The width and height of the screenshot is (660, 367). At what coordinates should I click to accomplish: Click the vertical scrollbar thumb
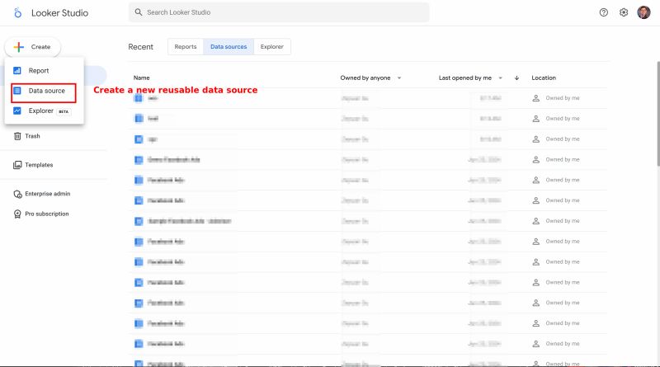coord(658,114)
